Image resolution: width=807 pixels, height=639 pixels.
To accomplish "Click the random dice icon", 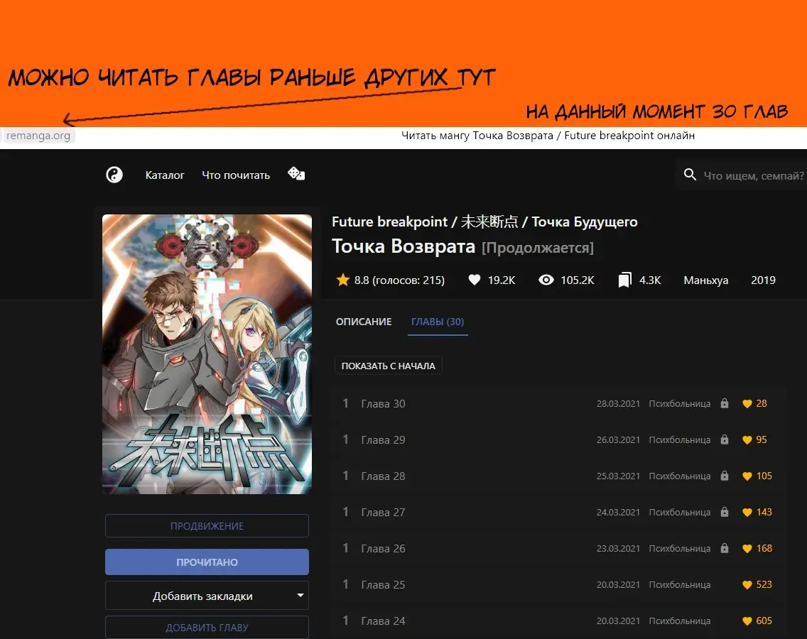I will (x=296, y=174).
